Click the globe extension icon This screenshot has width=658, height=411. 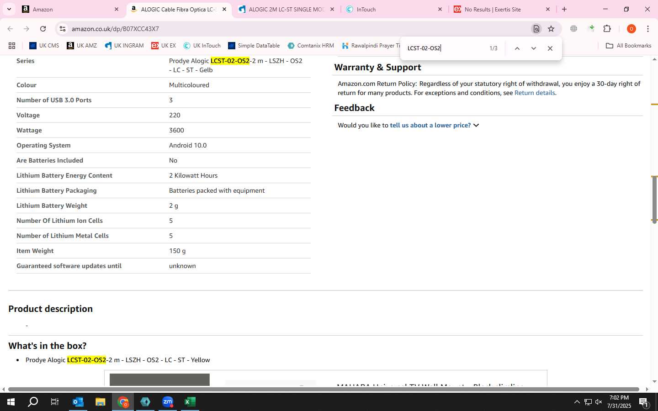coord(574,29)
